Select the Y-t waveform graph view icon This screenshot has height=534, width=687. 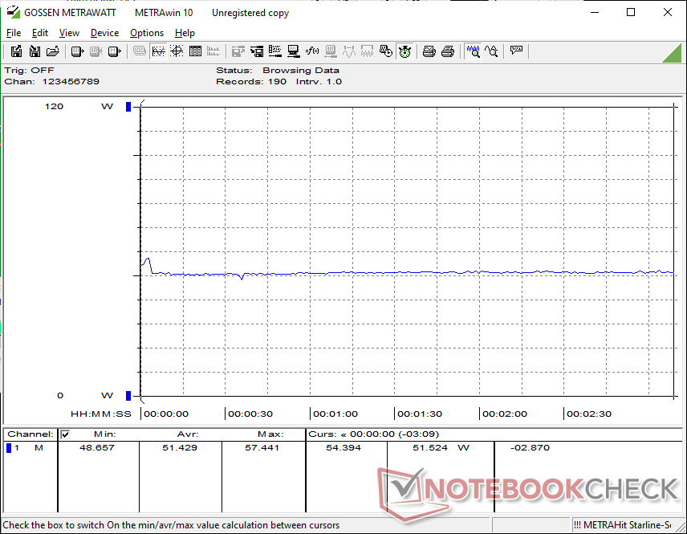pos(158,51)
